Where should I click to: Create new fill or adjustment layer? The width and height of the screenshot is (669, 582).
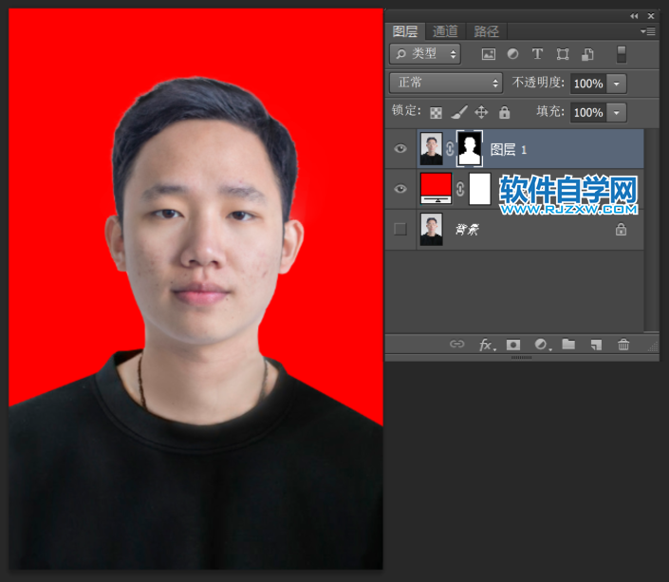click(541, 345)
